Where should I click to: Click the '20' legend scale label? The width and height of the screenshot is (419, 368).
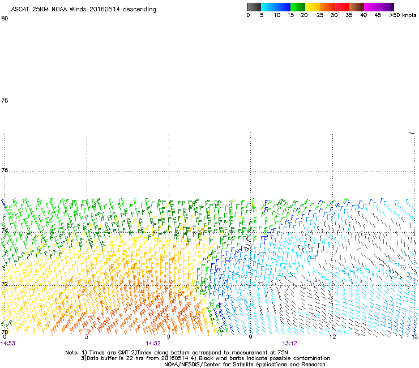pos(304,15)
